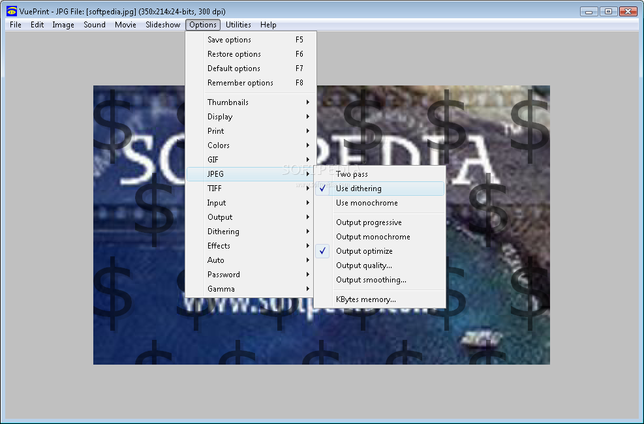Click the VuePrint eye icon in title bar
Viewport: 644px width, 424px height.
coord(12,11)
